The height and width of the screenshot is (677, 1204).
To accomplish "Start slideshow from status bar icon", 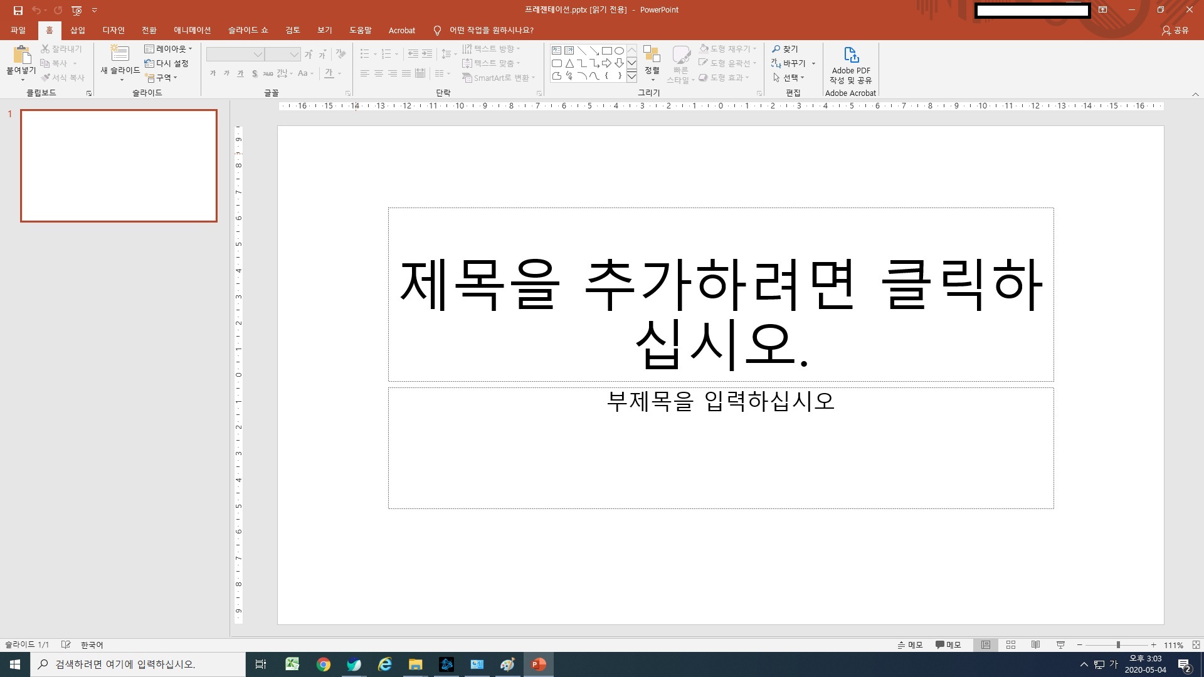I will point(1060,644).
